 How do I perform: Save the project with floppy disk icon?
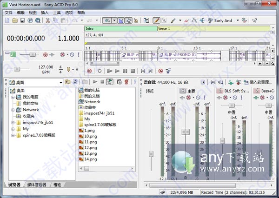(23, 20)
